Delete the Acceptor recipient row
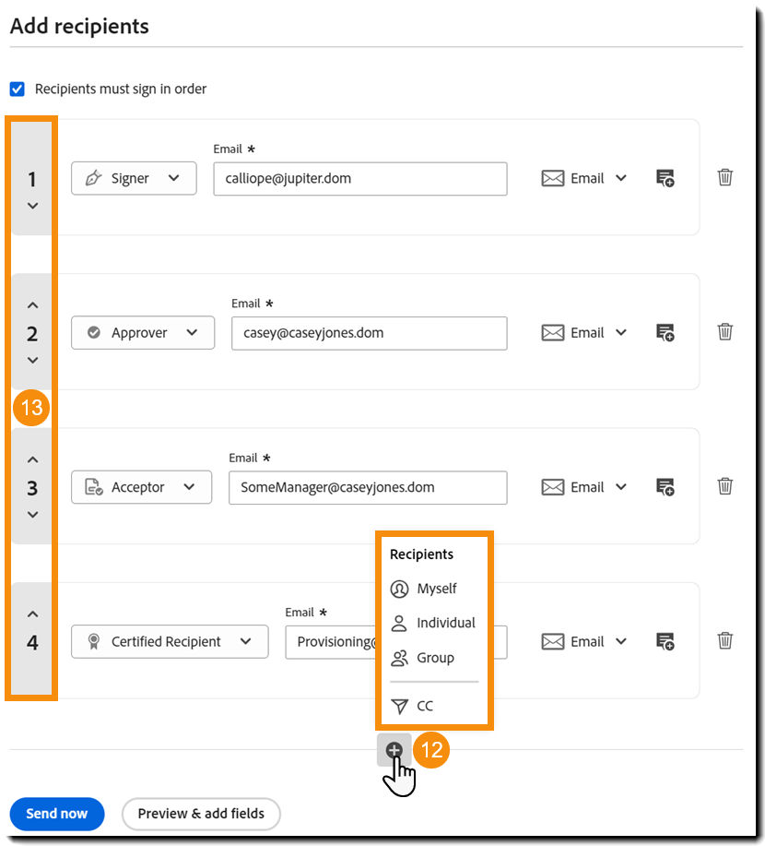Viewport: 765px width, 846px height. (725, 486)
